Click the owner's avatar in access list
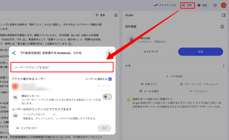This screenshot has width=229, height=140. tap(15, 86)
